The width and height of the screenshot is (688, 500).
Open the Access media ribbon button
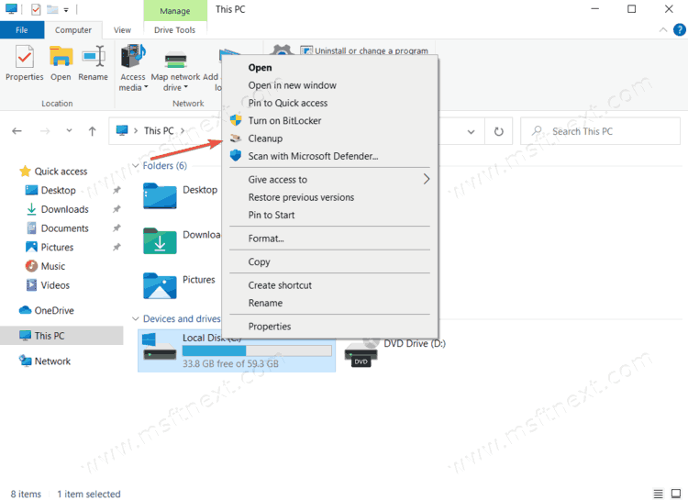[x=133, y=68]
